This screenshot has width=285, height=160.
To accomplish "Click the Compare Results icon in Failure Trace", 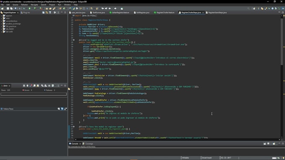I will pyautogui.click(x=66, y=109).
